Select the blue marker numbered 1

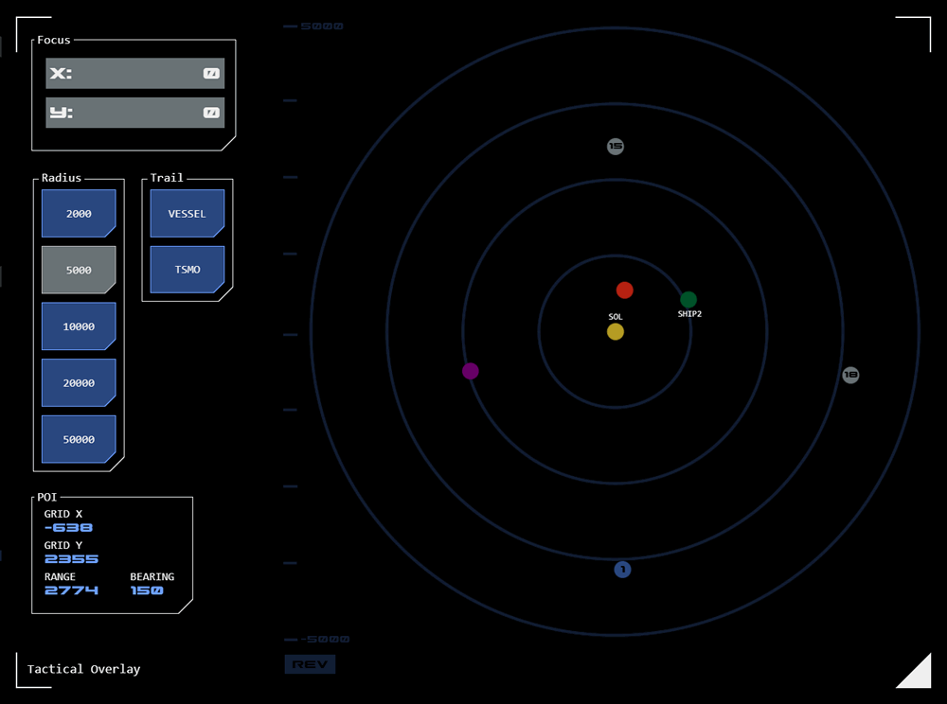623,570
